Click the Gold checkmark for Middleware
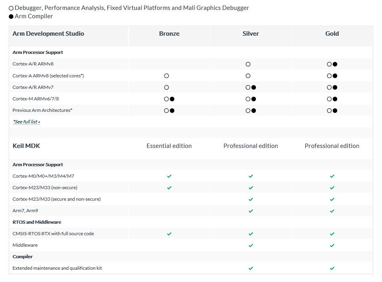The image size is (382, 282). pos(332,245)
